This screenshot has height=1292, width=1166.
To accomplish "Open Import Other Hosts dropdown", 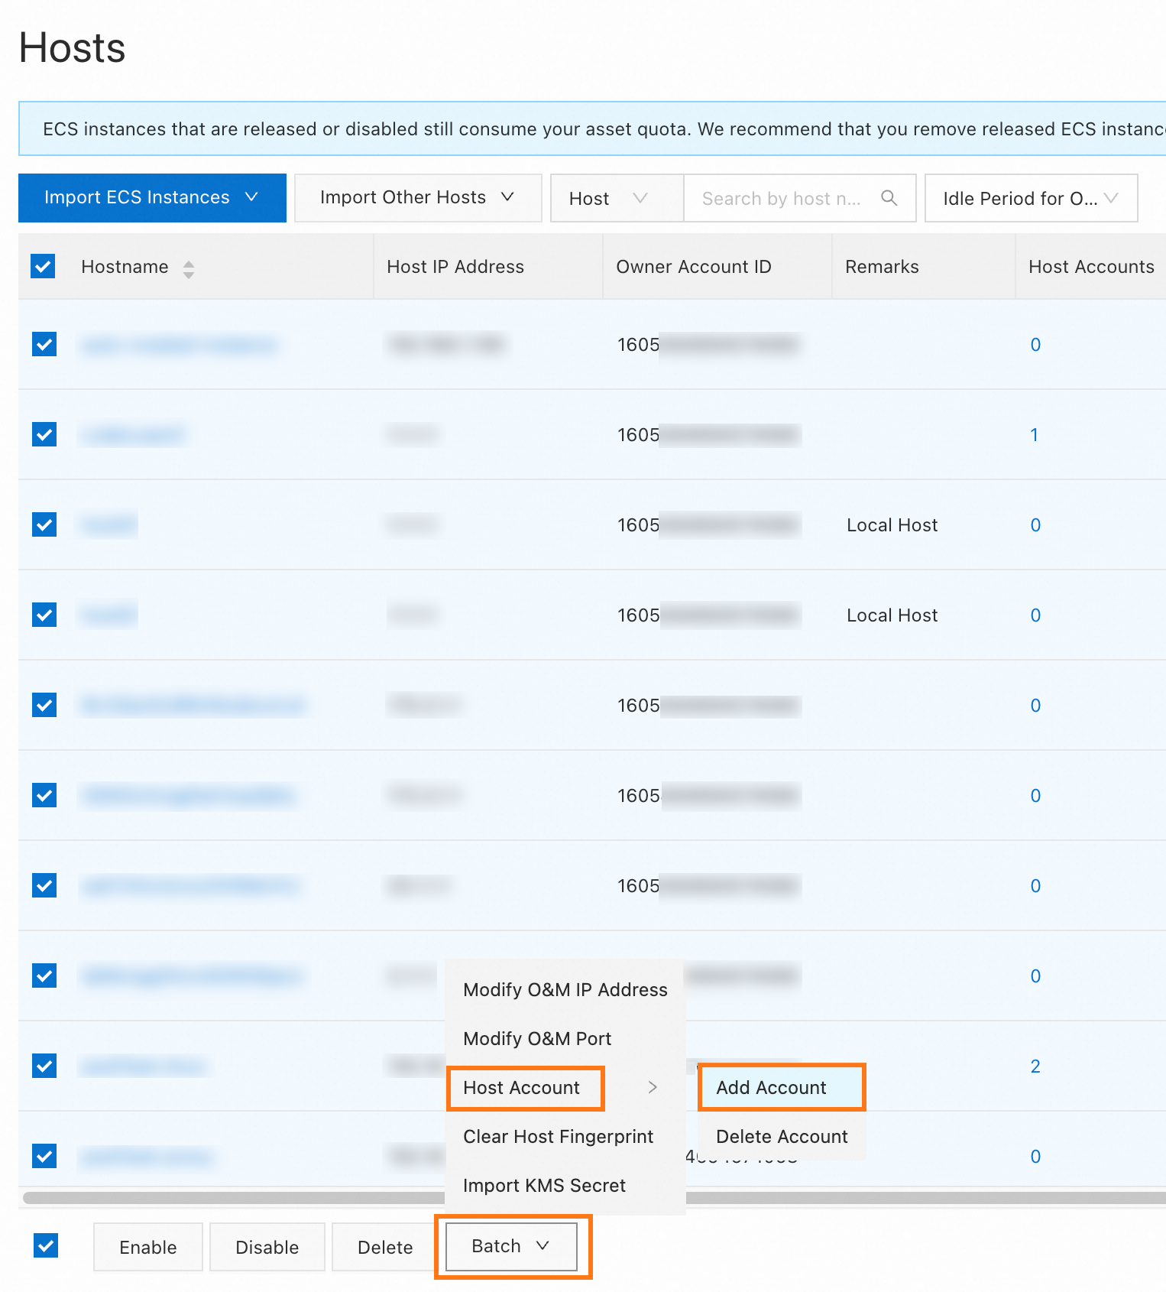I will [x=418, y=198].
